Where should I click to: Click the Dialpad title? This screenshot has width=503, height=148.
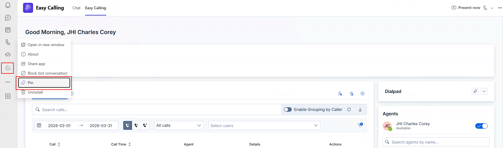click(x=393, y=91)
